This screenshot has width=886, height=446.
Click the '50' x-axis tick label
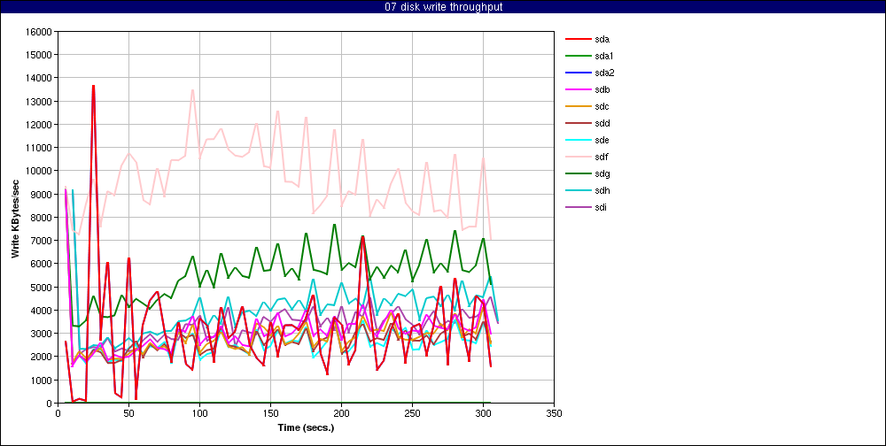128,412
